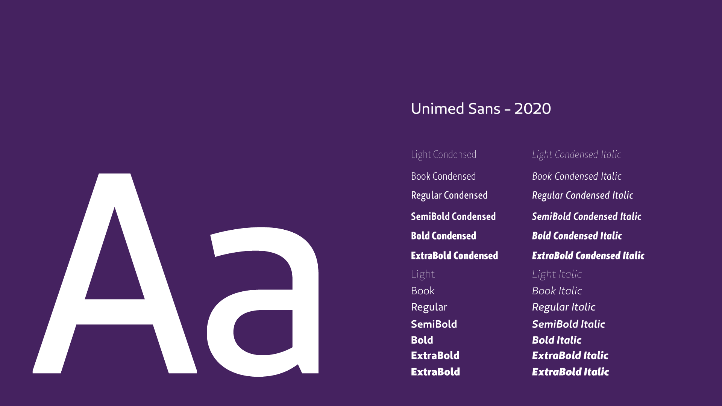Click the large lowercase a glyph
The height and width of the screenshot is (406, 722).
262,302
